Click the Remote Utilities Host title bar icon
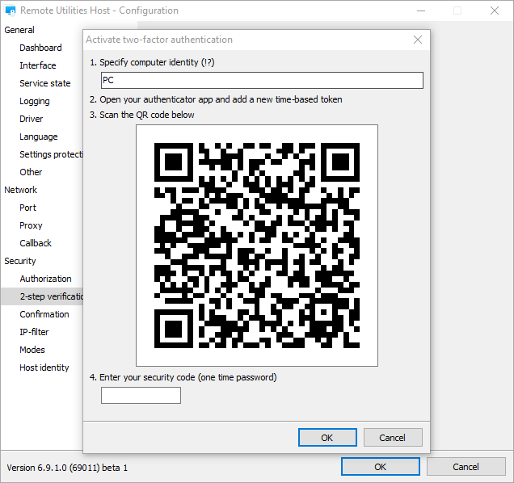This screenshot has width=514, height=483. [x=11, y=10]
